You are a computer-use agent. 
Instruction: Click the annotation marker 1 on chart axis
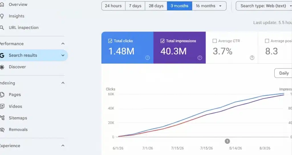[x=227, y=141]
